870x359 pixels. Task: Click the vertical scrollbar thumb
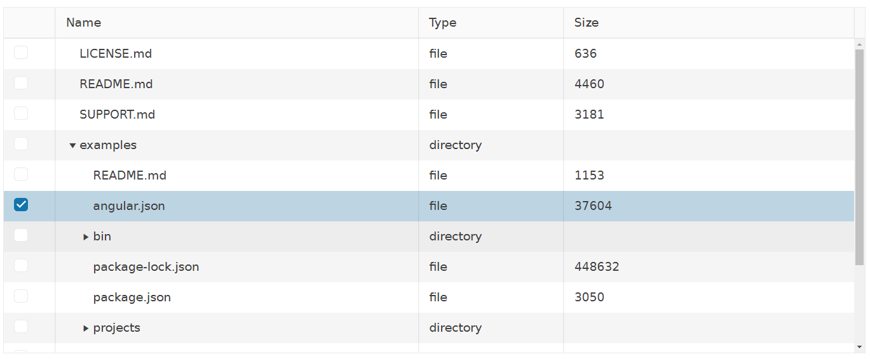860,157
